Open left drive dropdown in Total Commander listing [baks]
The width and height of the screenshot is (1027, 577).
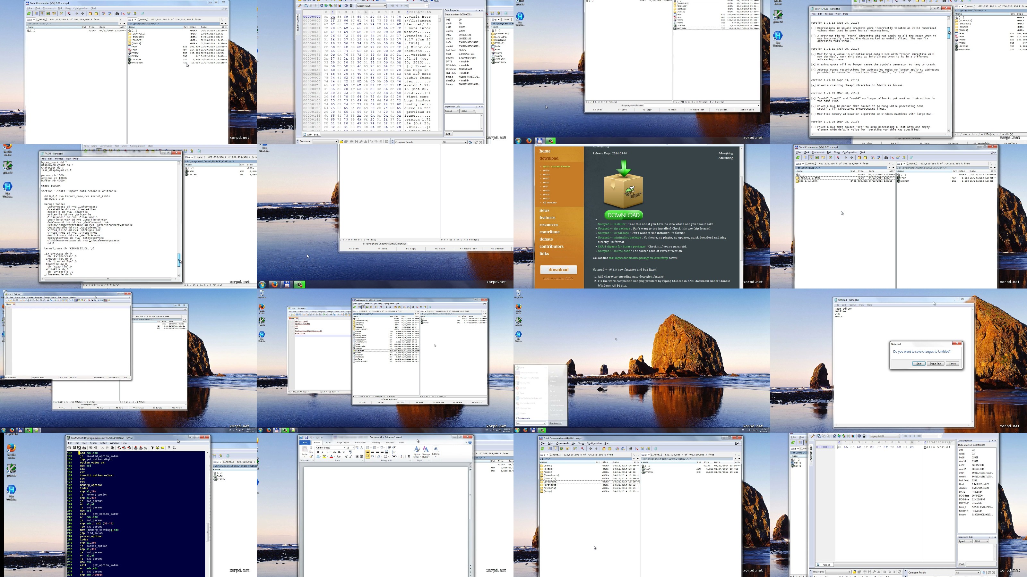(544, 455)
